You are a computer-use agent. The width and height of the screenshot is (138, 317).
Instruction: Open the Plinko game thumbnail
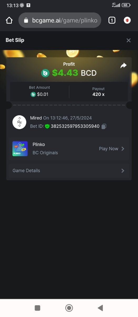(20, 149)
